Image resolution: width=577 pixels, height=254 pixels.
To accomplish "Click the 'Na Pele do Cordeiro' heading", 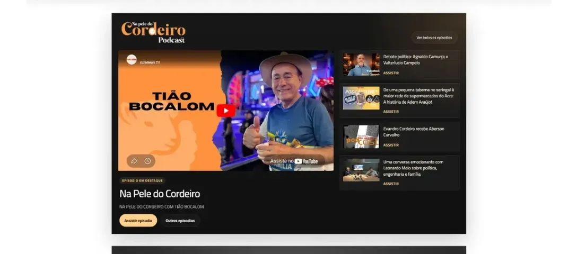I will [160, 194].
